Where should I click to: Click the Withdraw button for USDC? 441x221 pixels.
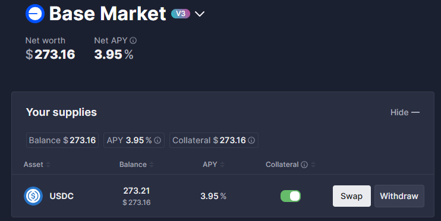pyautogui.click(x=399, y=196)
